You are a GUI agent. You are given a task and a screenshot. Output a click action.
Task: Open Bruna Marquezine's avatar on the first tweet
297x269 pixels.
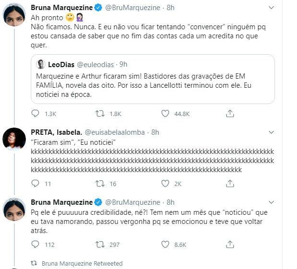14,14
